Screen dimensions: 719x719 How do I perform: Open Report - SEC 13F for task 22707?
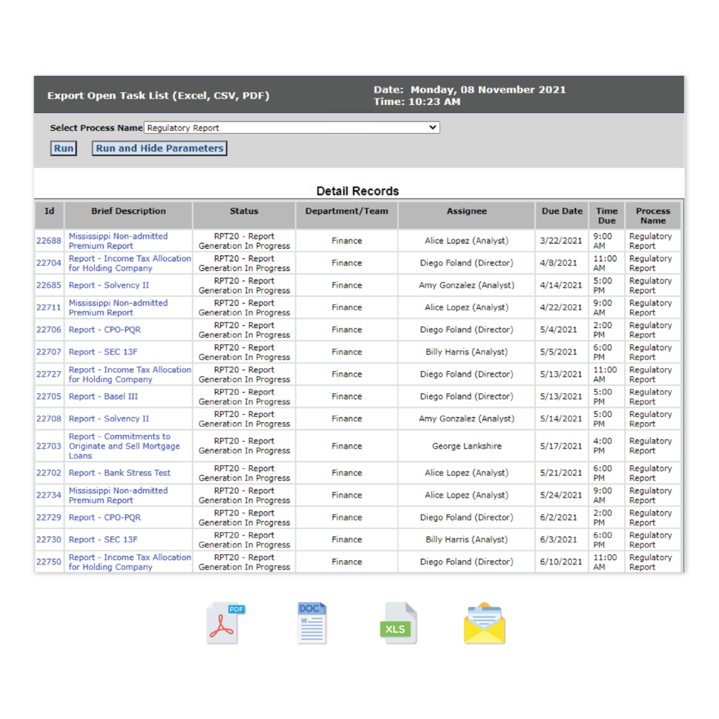103,352
